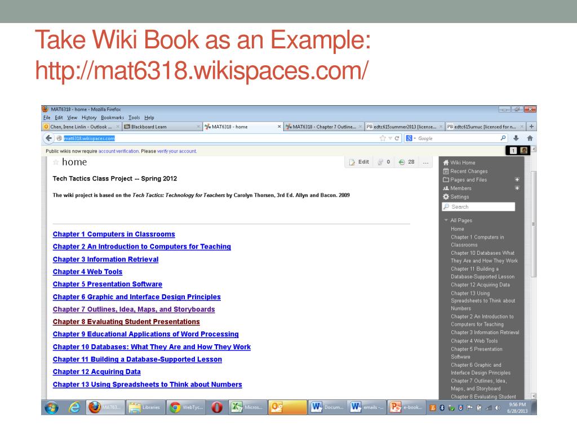Open Recent Changes in the sidebar
Image resolution: width=577 pixels, height=432 pixels.
click(468, 171)
